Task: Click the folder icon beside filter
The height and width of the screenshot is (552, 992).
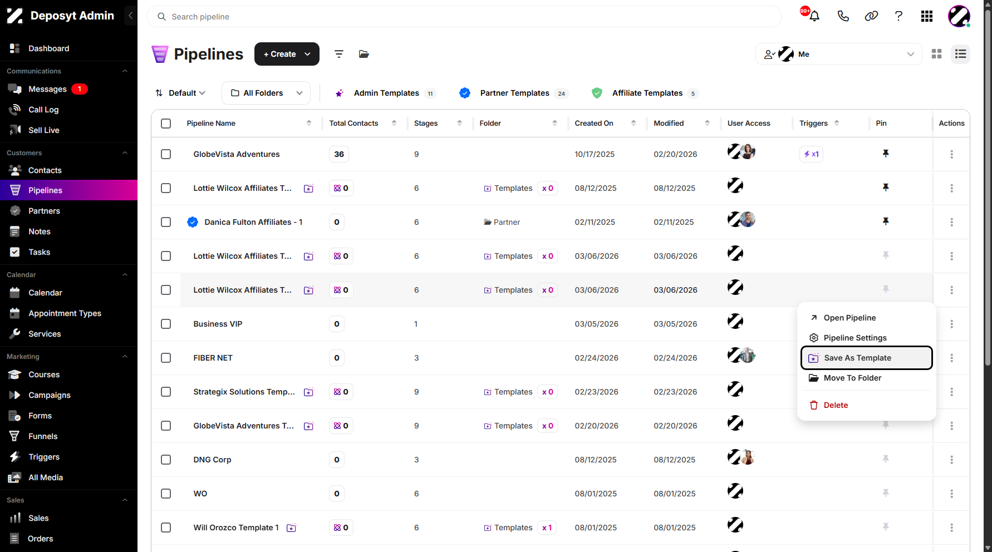Action: coord(364,54)
